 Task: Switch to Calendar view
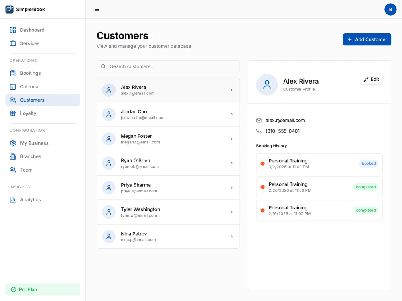coord(43,86)
